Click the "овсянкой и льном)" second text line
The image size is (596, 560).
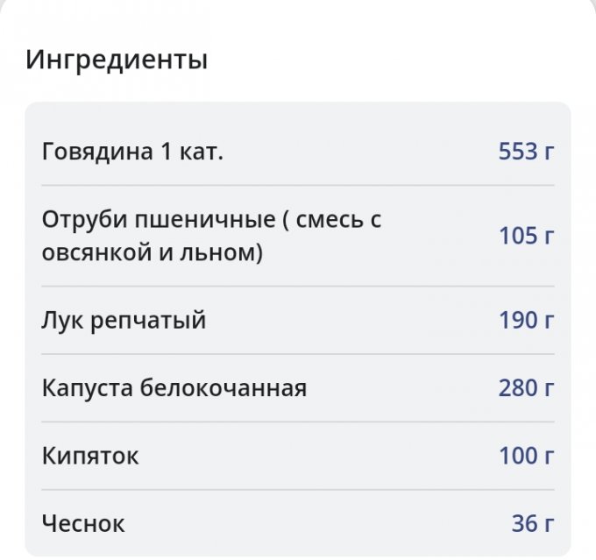point(153,253)
